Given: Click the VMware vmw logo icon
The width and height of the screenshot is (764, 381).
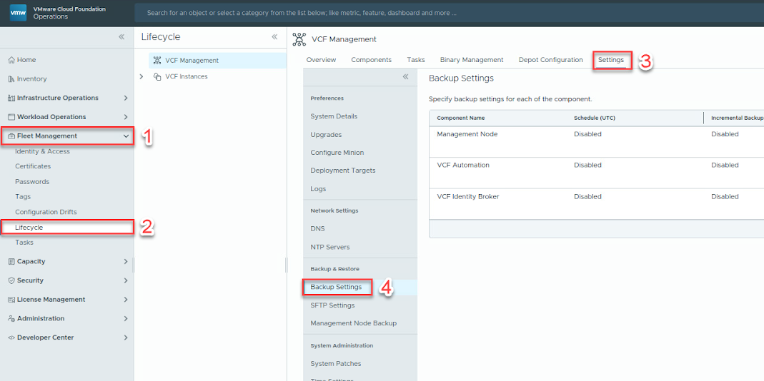Looking at the screenshot, I should coord(19,13).
